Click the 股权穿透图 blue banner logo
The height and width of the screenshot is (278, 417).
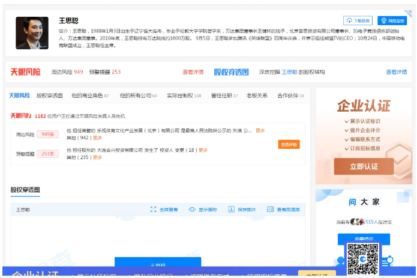pos(232,72)
